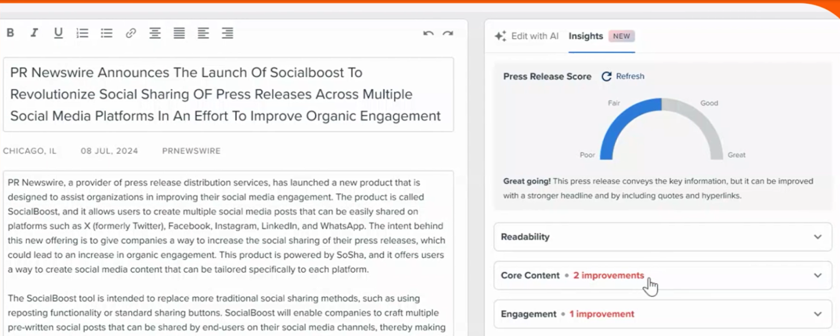This screenshot has width=840, height=336.
Task: Align text to the left
Action: pyautogui.click(x=203, y=33)
